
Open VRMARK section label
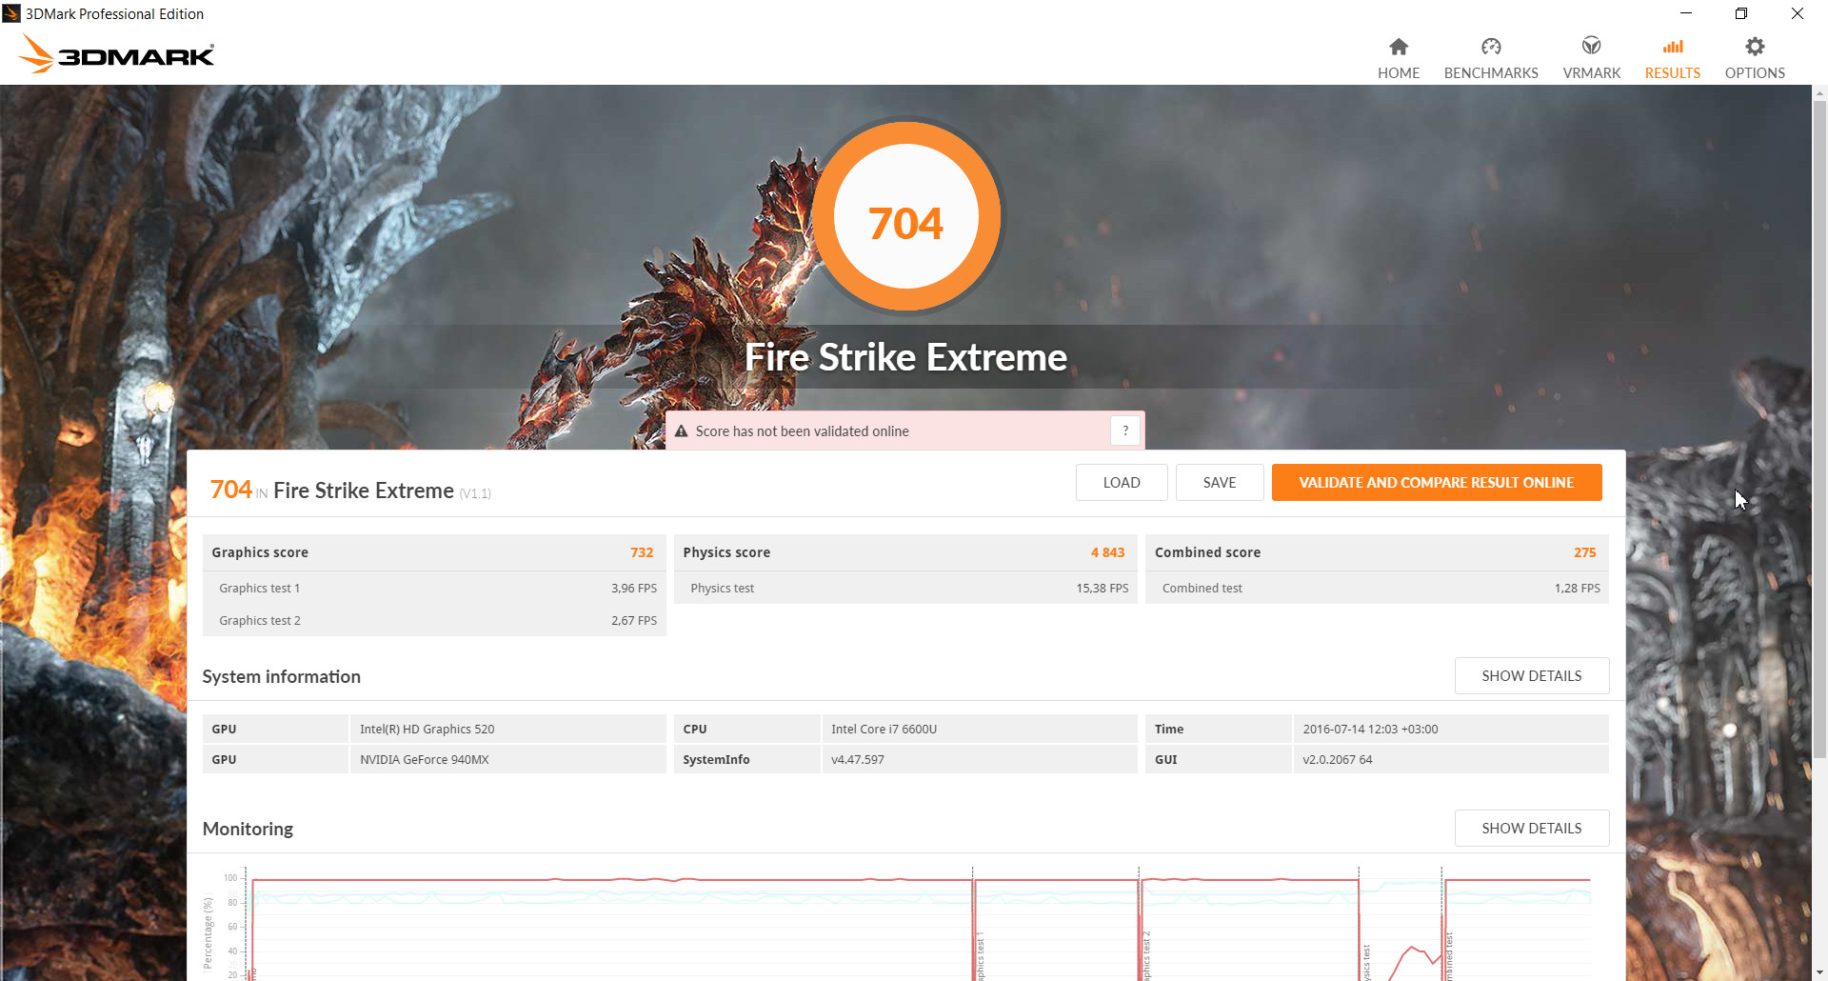click(x=1591, y=73)
